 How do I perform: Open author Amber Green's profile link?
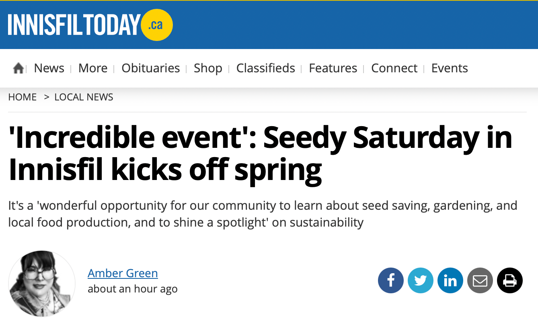pyautogui.click(x=123, y=273)
